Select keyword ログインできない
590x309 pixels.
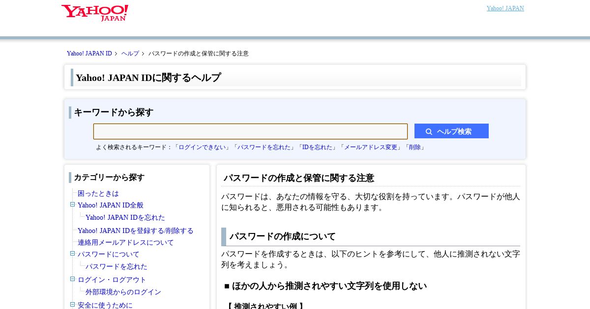(x=202, y=147)
